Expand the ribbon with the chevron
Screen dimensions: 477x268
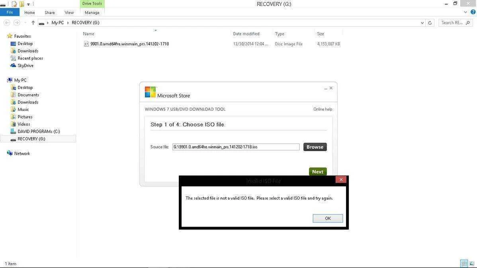click(x=465, y=12)
